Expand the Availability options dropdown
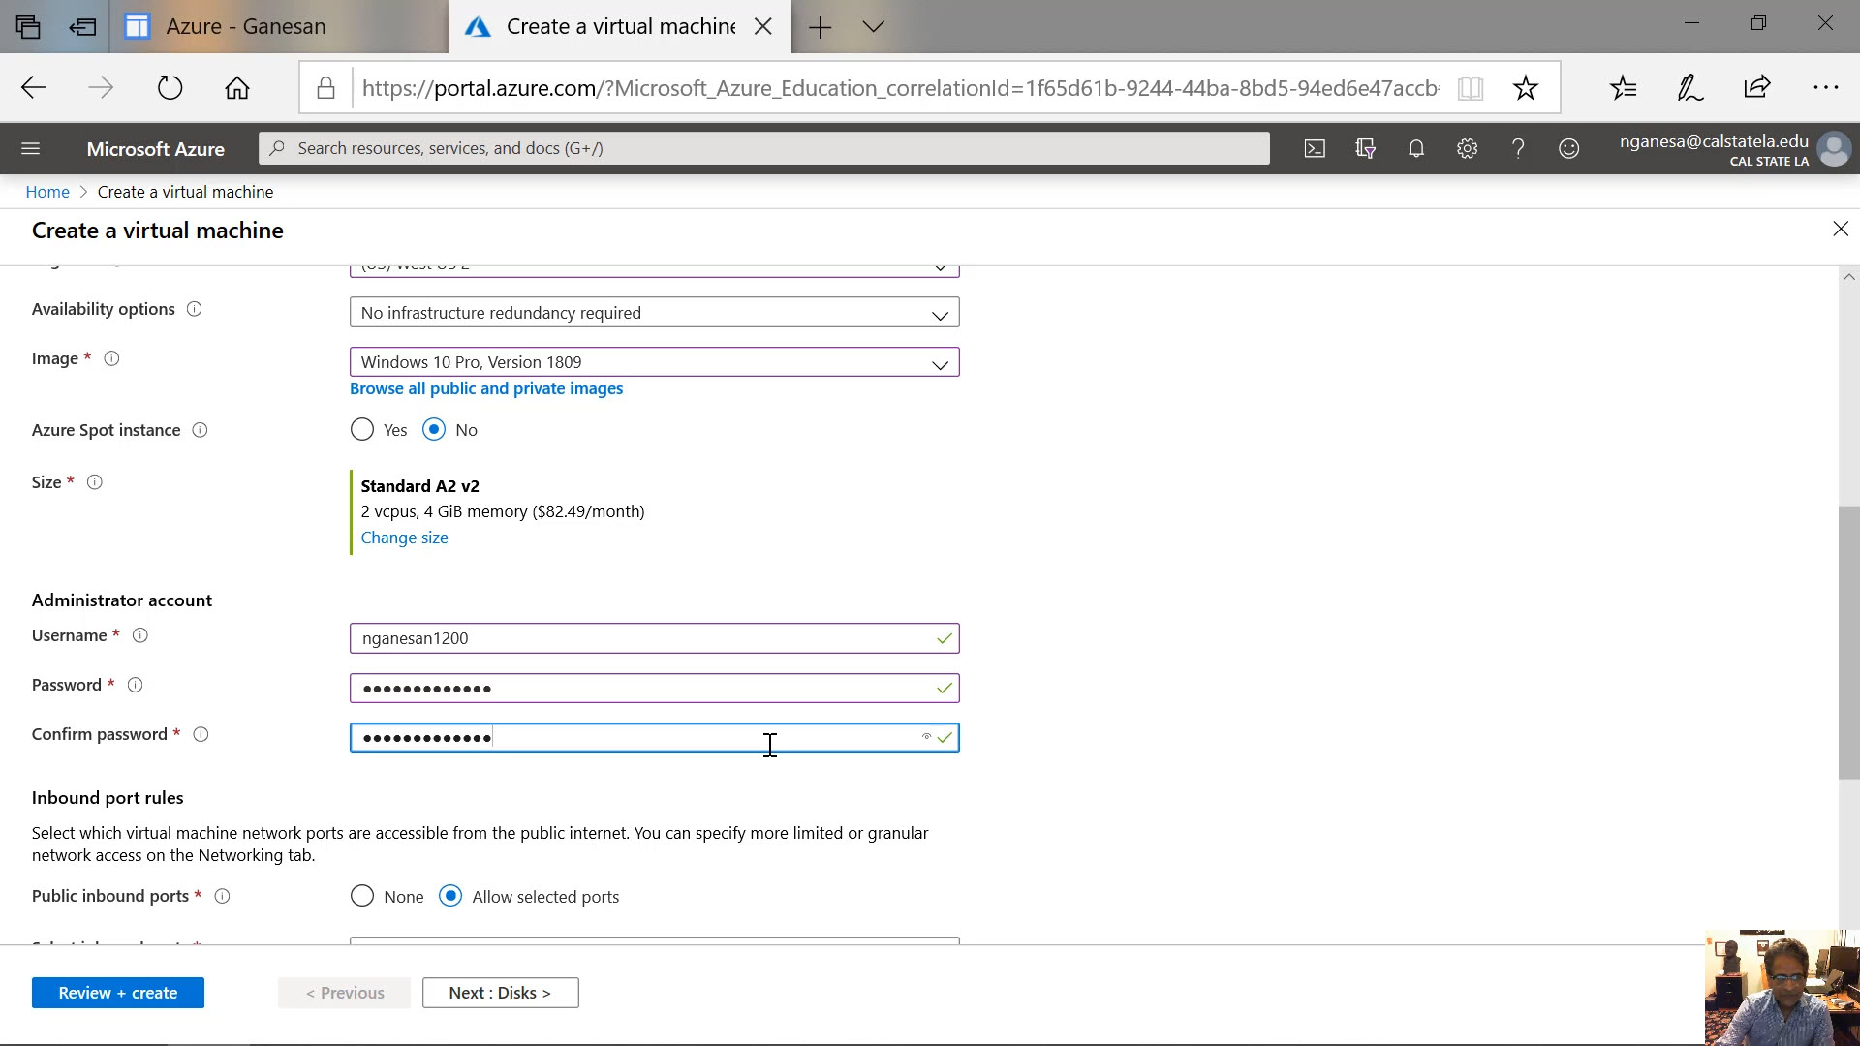The width and height of the screenshot is (1860, 1046). tap(654, 313)
